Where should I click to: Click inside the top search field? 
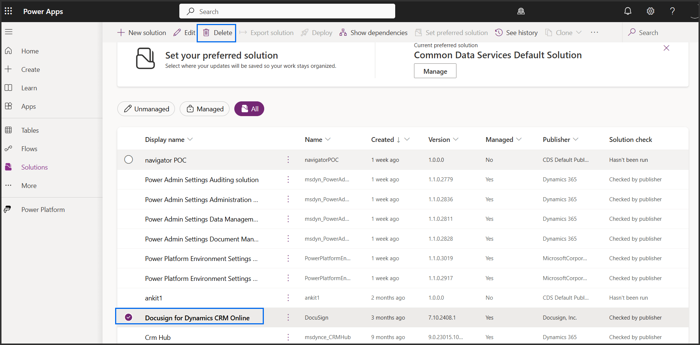(x=287, y=11)
